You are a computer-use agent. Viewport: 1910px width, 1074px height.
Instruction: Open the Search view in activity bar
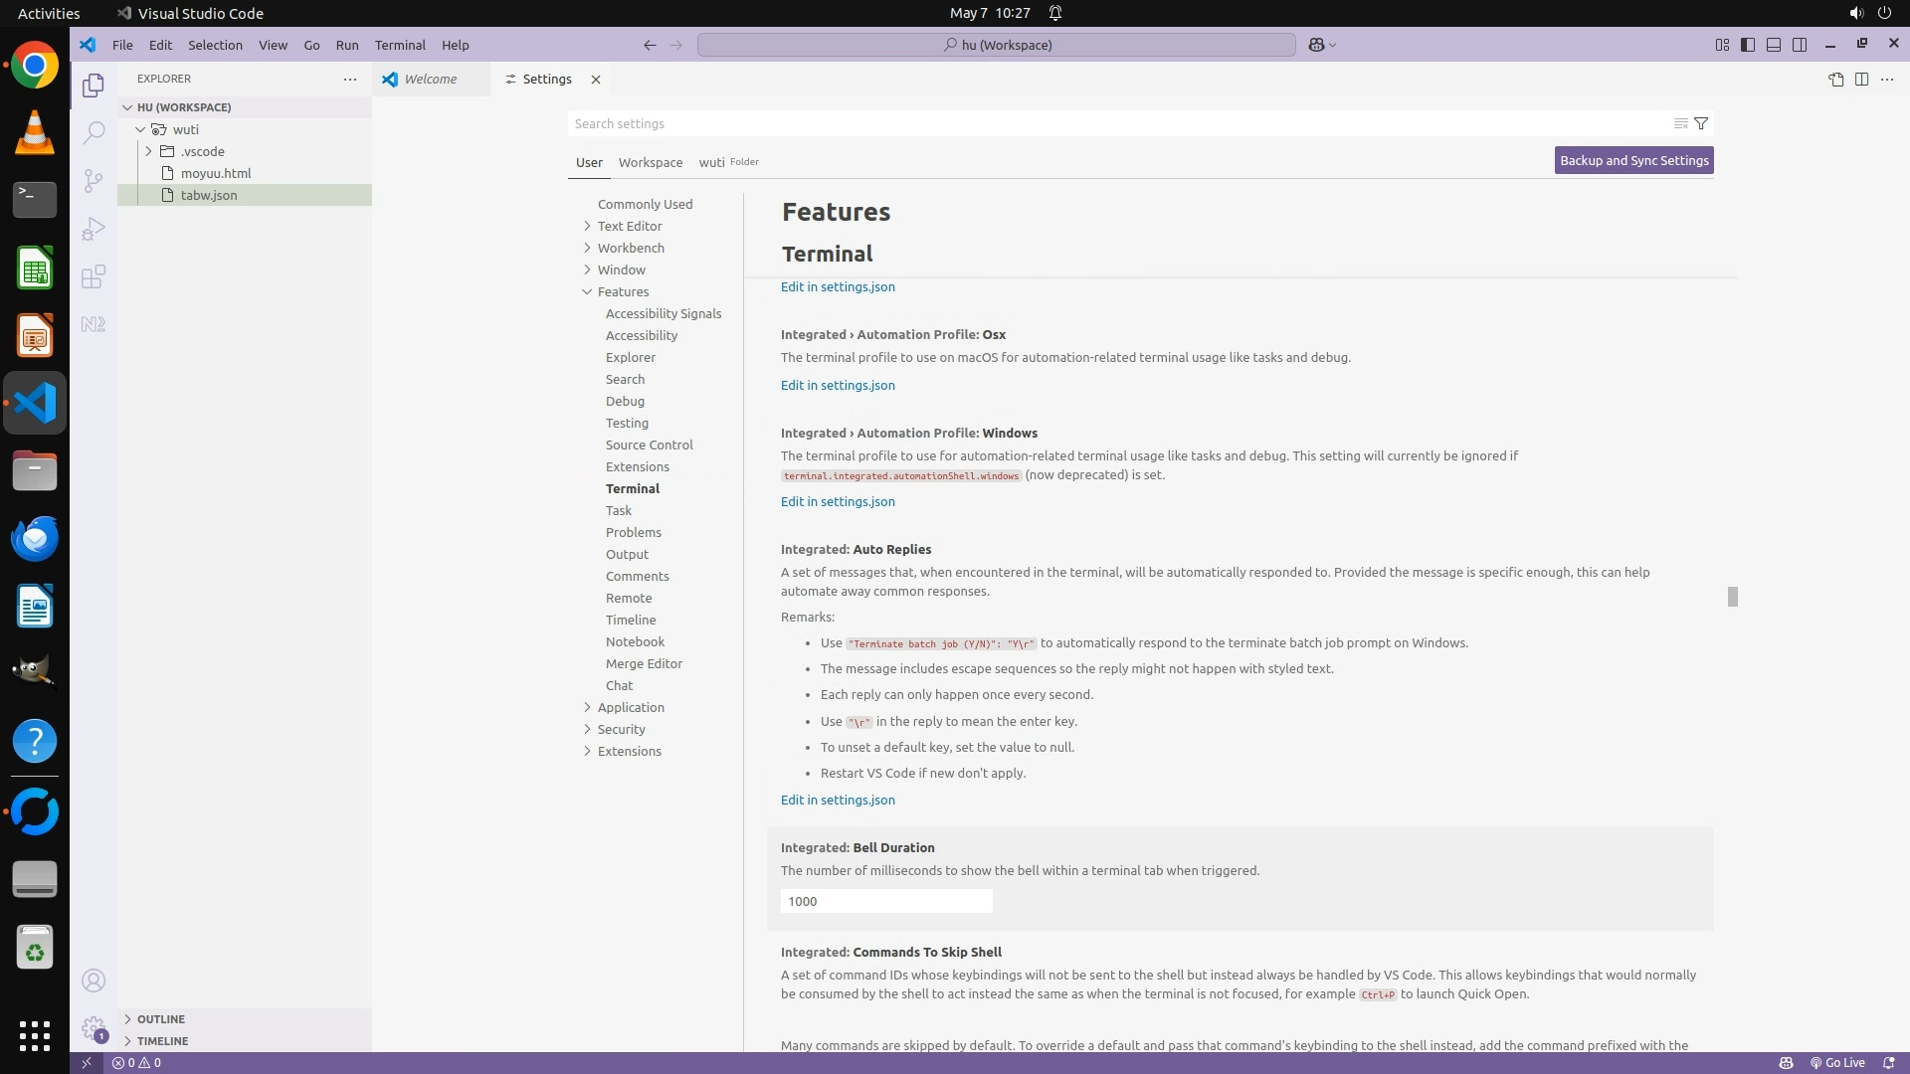[93, 132]
